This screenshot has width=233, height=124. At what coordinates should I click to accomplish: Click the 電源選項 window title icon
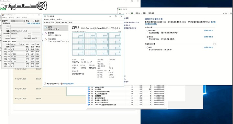[120, 9]
